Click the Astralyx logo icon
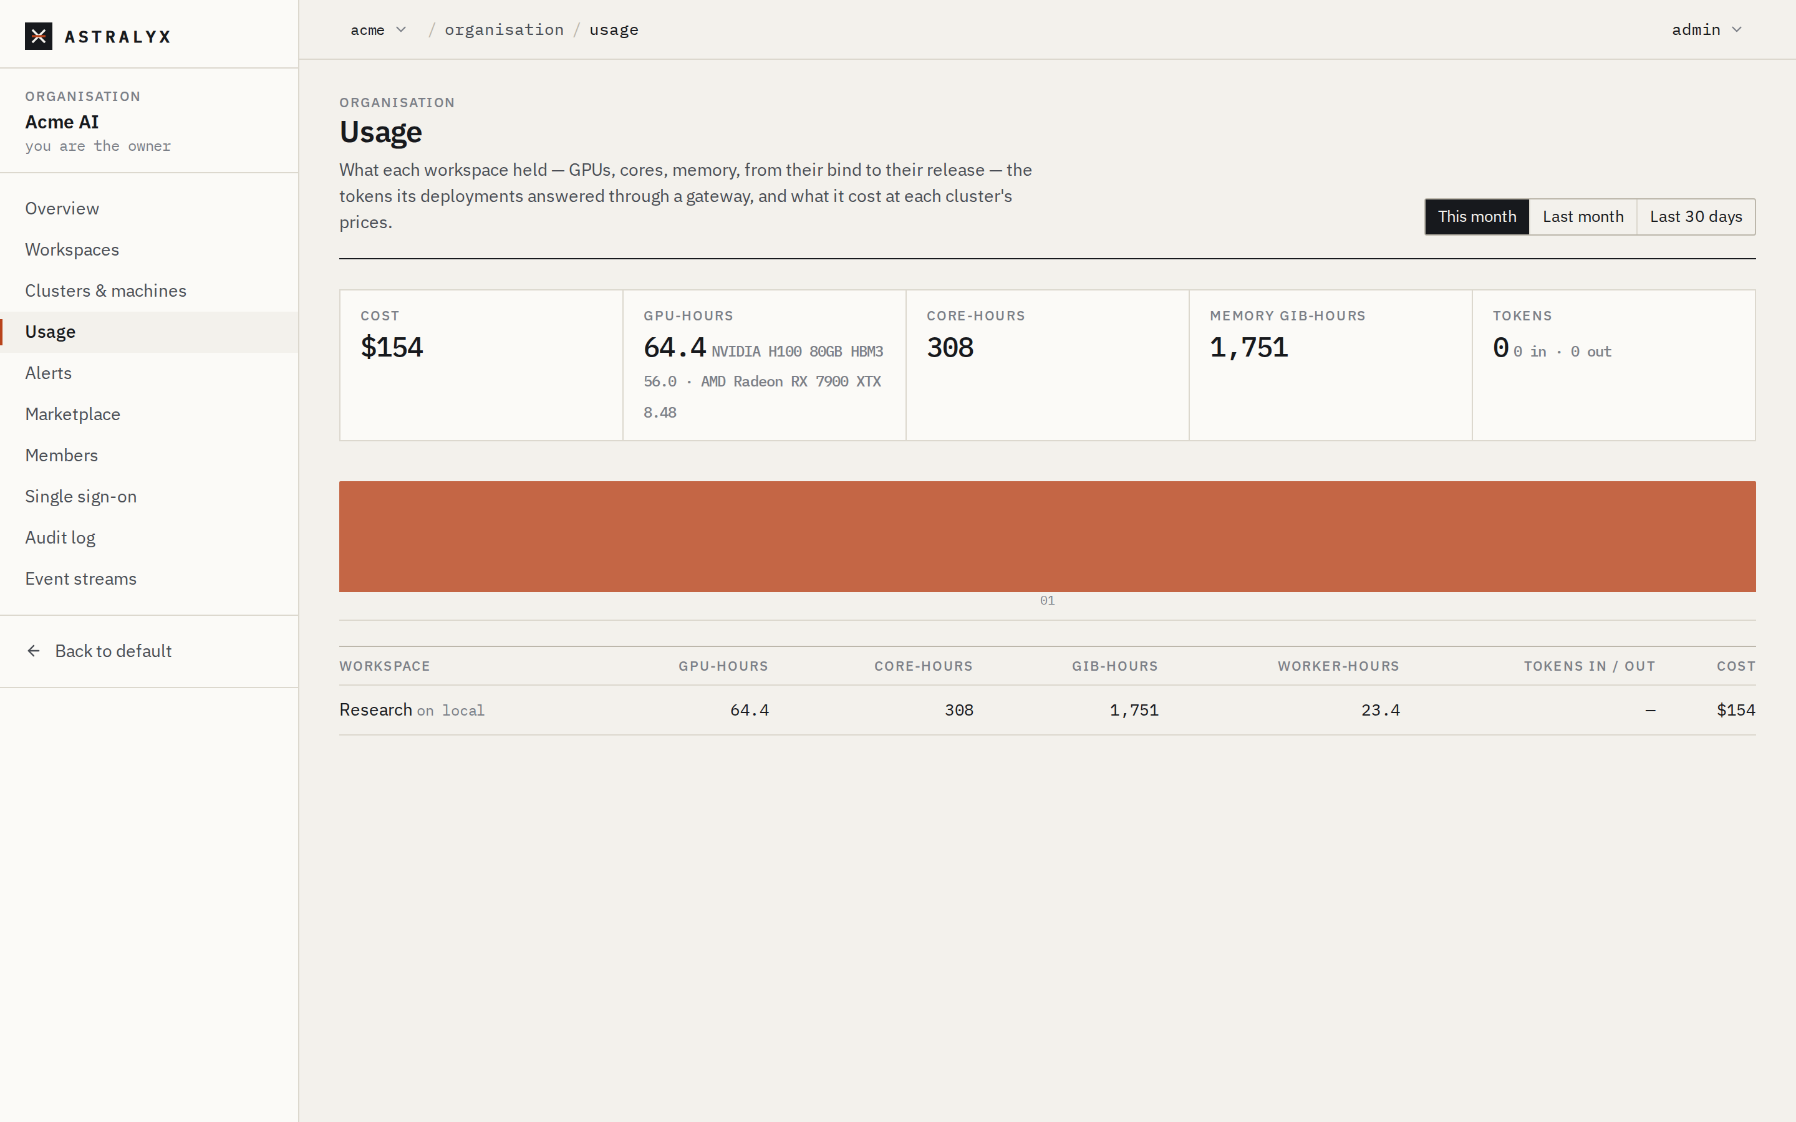This screenshot has width=1796, height=1122. point(39,36)
